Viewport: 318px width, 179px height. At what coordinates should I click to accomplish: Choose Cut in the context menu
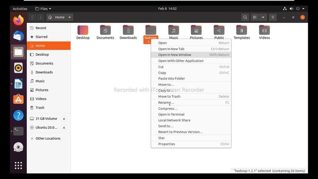pyautogui.click(x=191, y=67)
